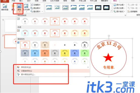
Task: Select the dark blue-gray background recolor preset
Action: point(25,53)
